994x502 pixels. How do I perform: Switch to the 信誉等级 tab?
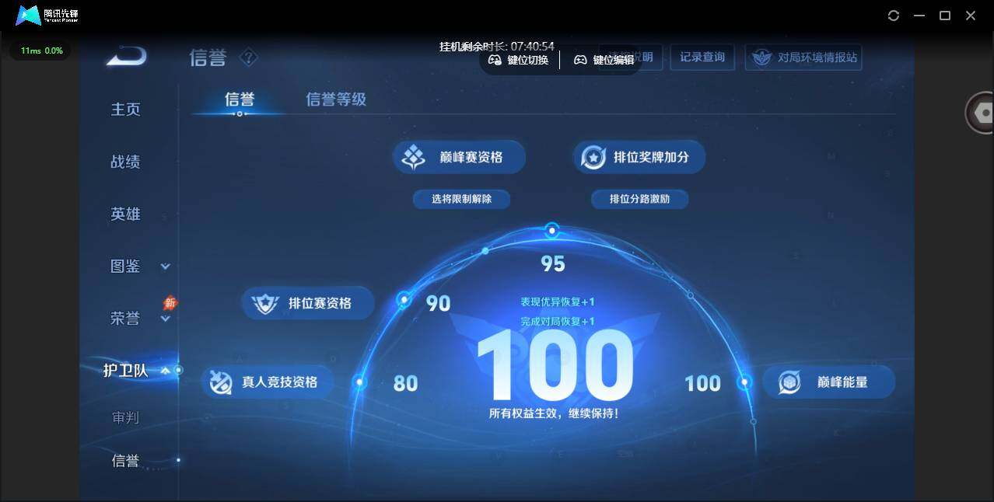click(x=336, y=99)
